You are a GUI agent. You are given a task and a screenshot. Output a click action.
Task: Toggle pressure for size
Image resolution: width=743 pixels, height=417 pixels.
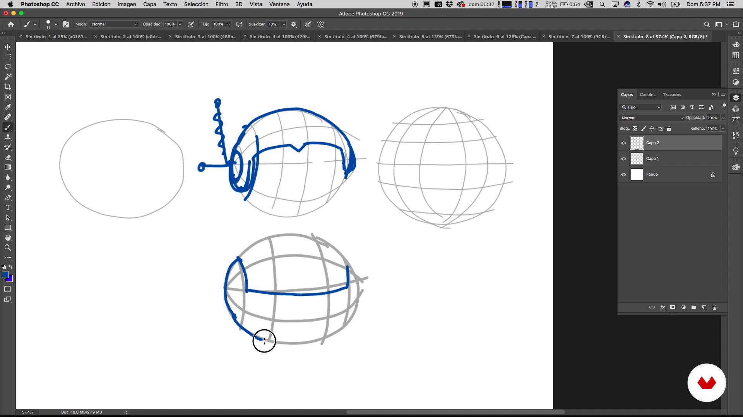point(308,24)
